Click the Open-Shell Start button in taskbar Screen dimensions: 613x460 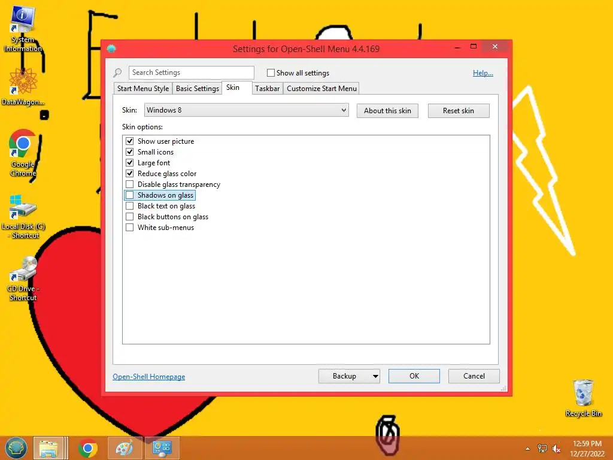tap(16, 448)
